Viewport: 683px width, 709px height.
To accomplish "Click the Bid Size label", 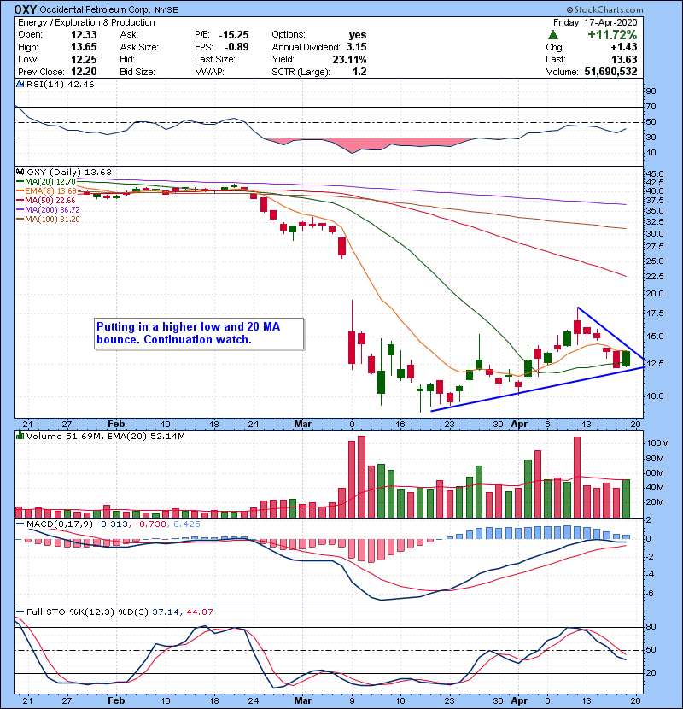I will (x=137, y=72).
